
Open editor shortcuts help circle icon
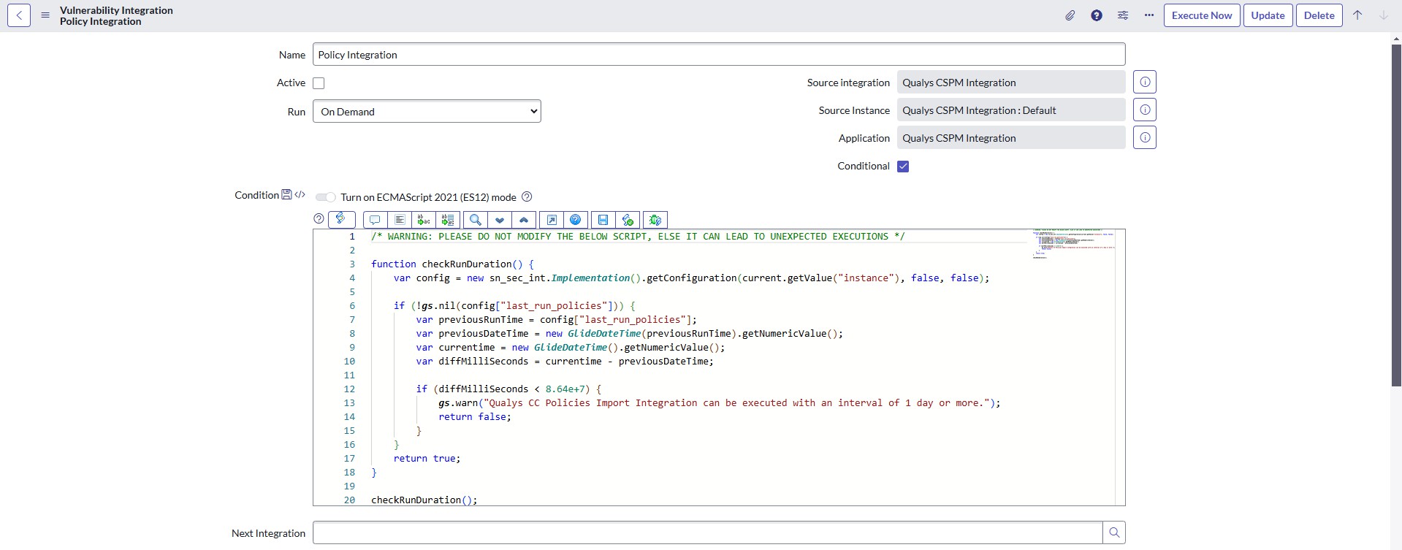319,218
